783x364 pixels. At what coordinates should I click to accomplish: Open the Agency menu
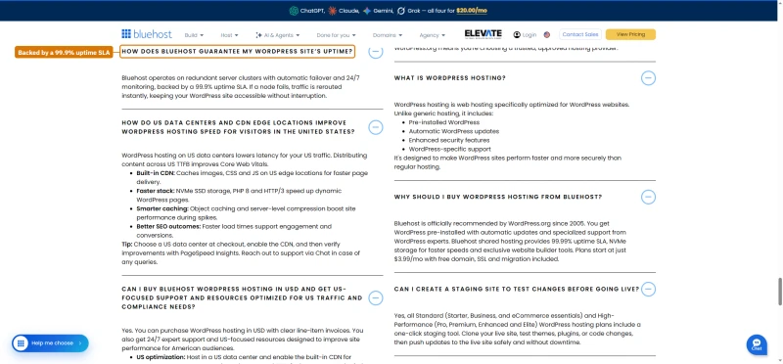[x=433, y=35]
